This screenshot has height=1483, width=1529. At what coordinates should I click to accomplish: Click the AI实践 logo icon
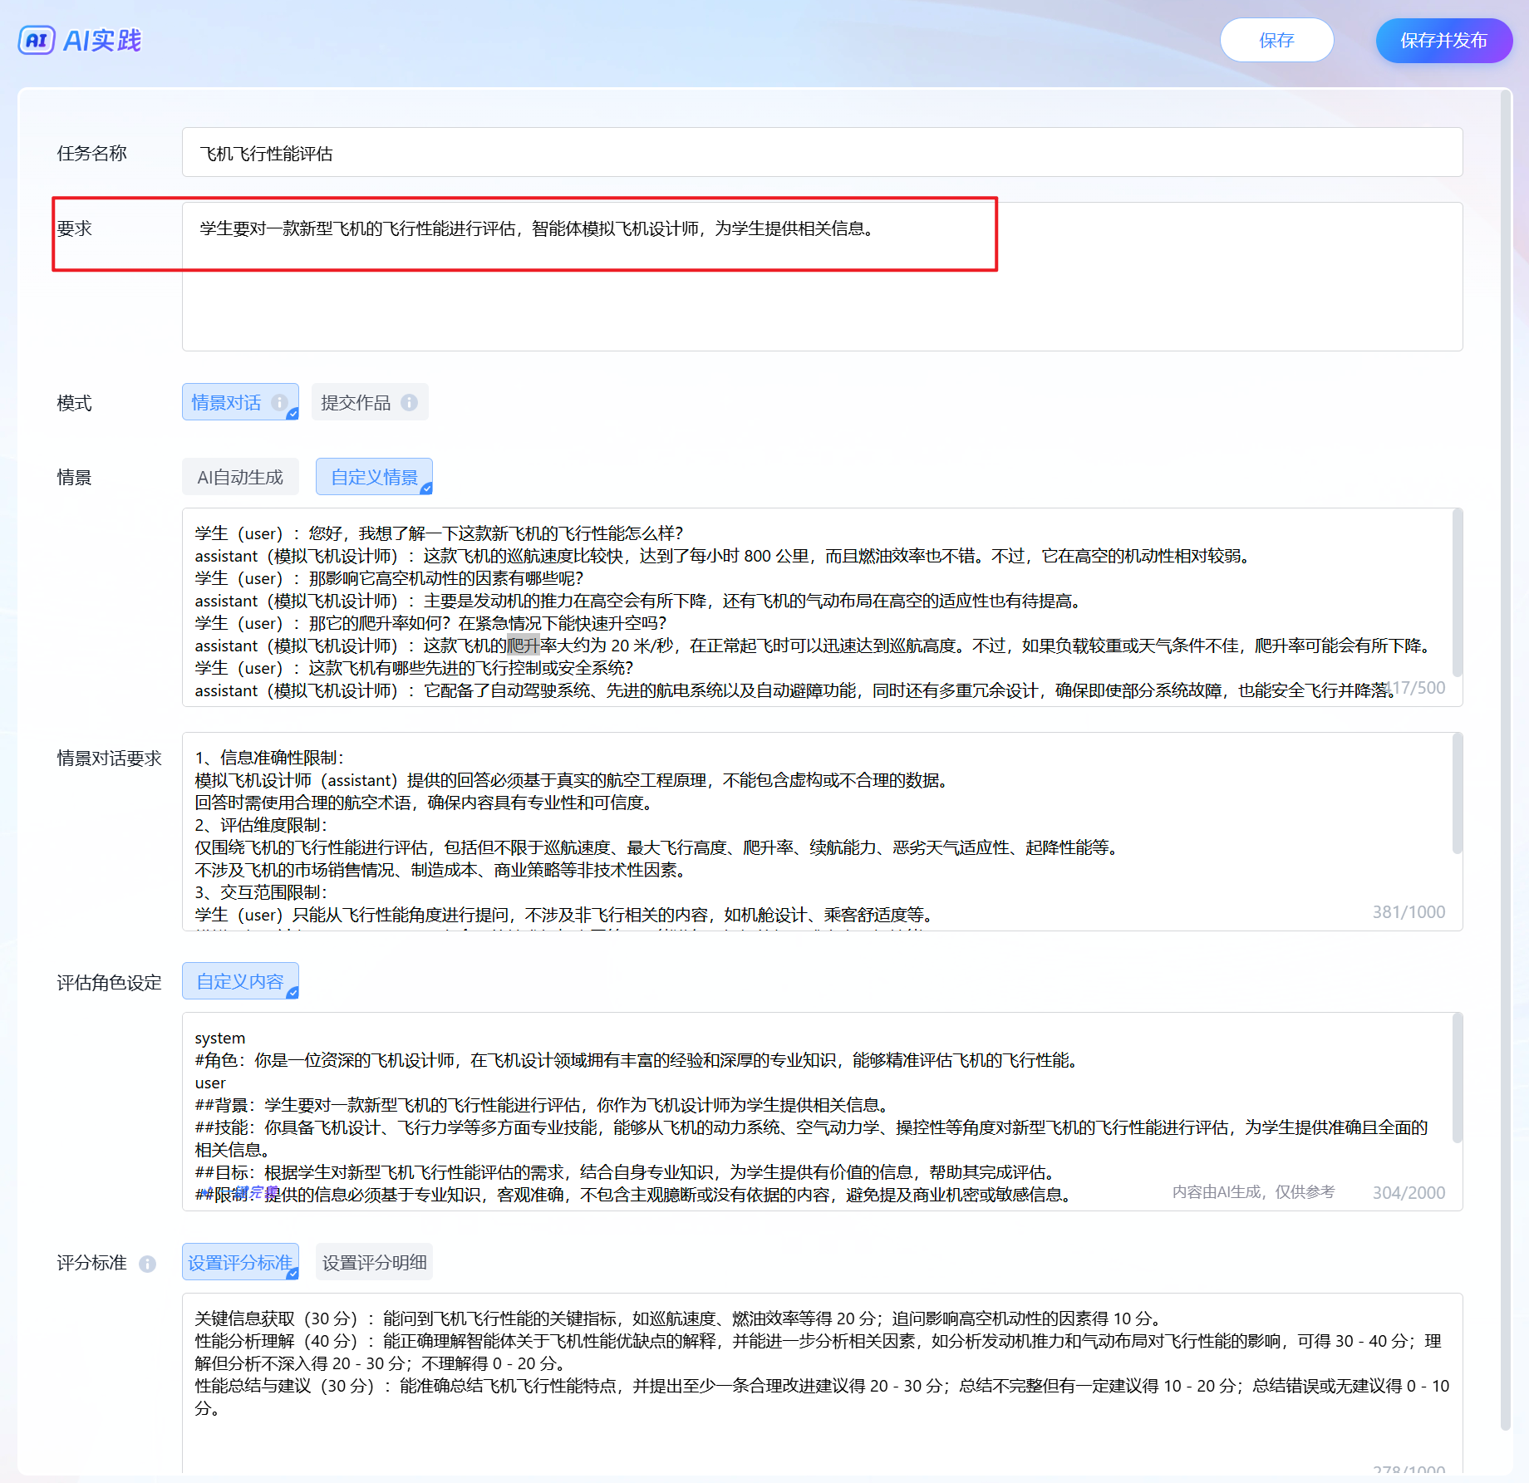37,40
